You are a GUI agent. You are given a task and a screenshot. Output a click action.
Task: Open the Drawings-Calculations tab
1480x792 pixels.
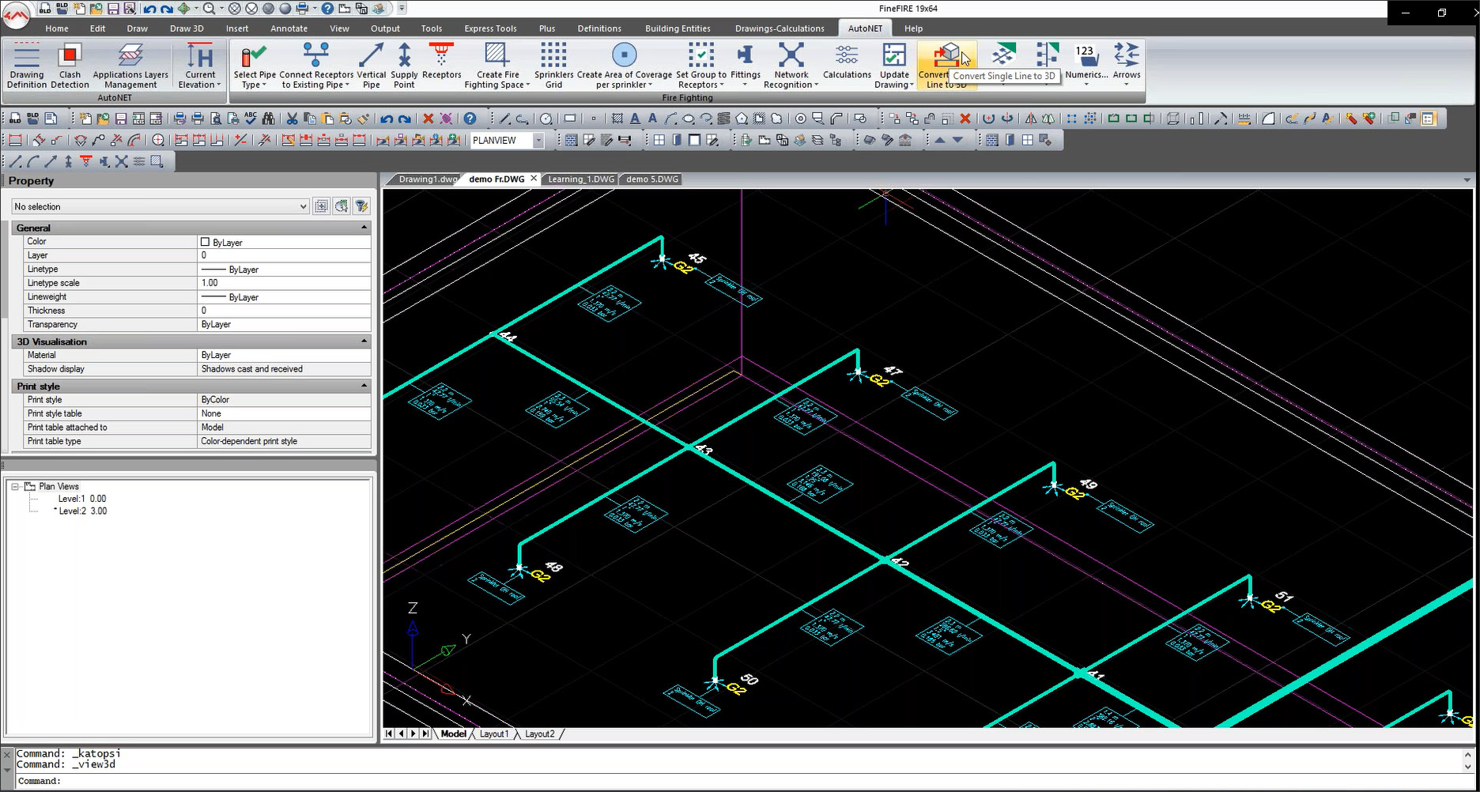click(780, 28)
